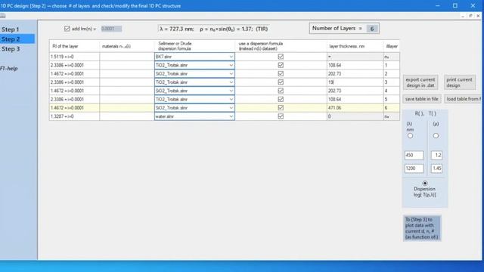The width and height of the screenshot is (484, 272).
Task: Select the R, T versus rho radio
Action: tap(436, 136)
